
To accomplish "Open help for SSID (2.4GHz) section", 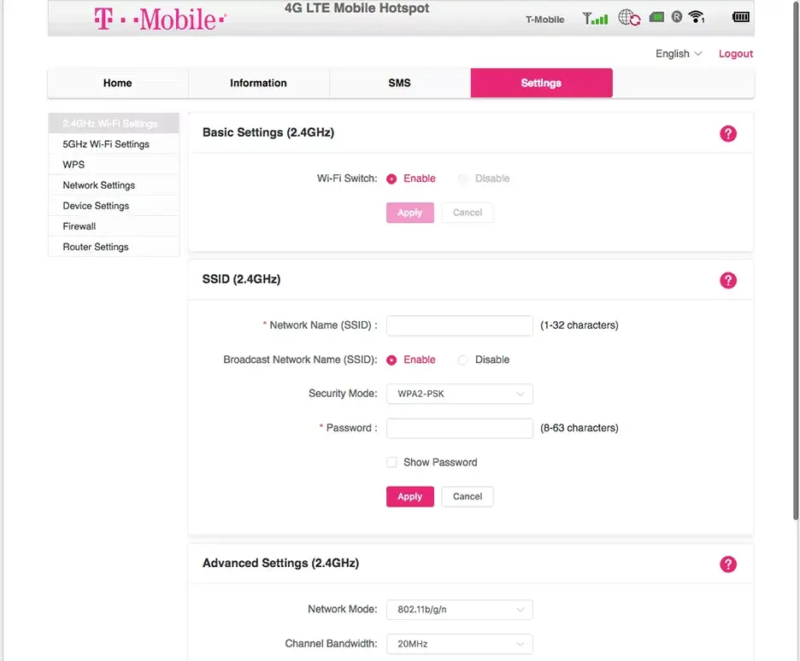I will coord(727,280).
